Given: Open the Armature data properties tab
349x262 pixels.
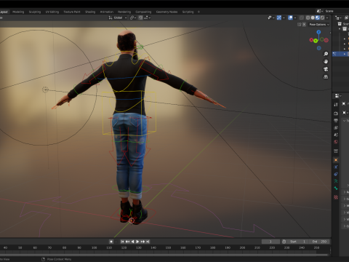Looking at the screenshot, I should (336, 181).
